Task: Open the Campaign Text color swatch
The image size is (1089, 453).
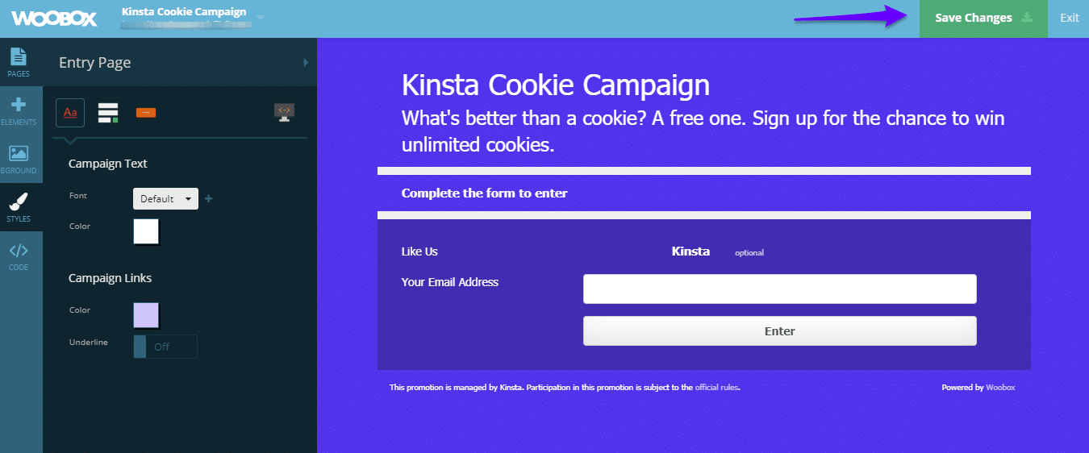Action: pos(146,231)
